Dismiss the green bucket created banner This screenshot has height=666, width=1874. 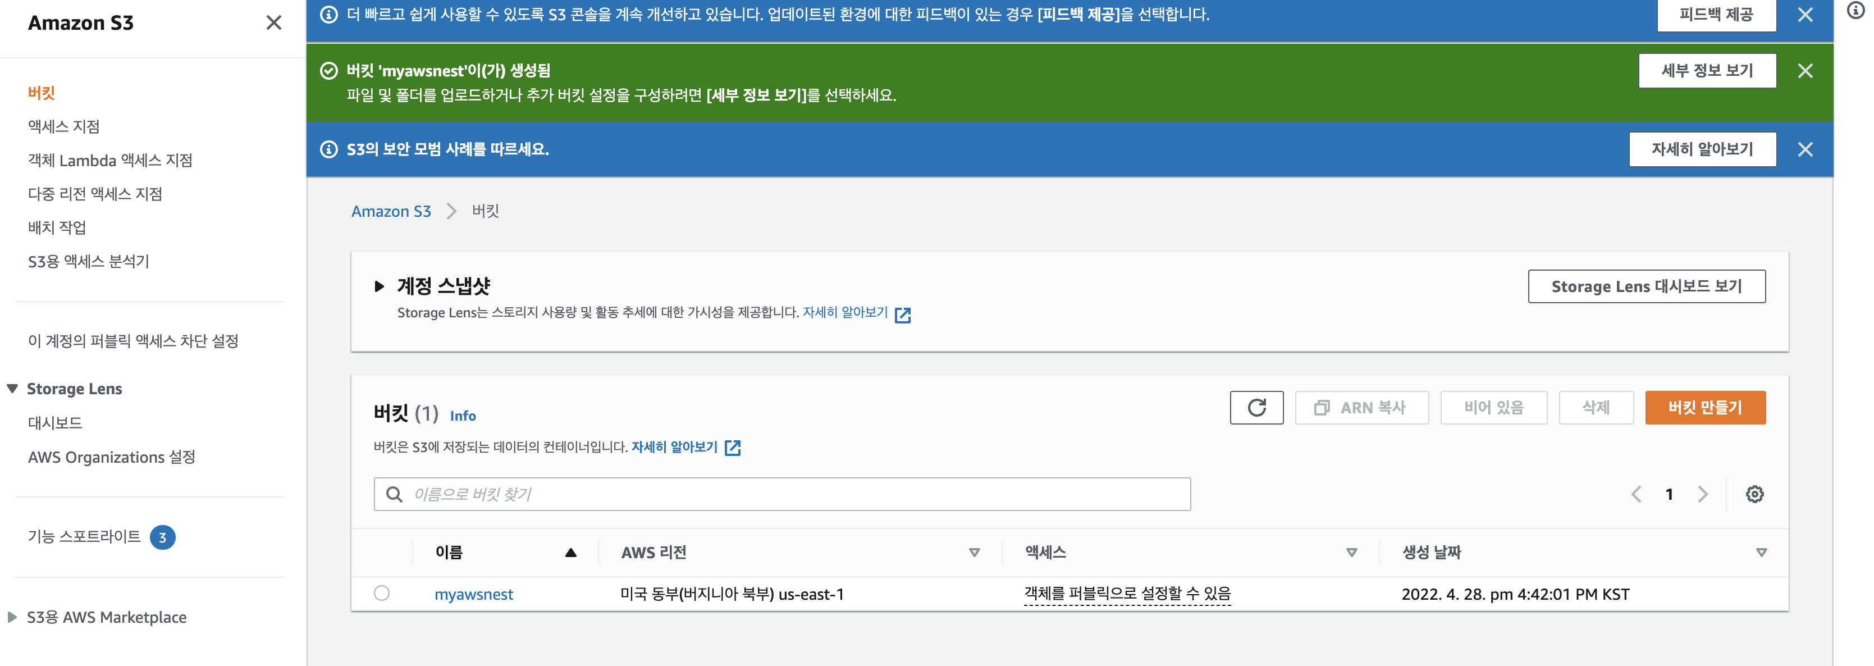point(1804,71)
